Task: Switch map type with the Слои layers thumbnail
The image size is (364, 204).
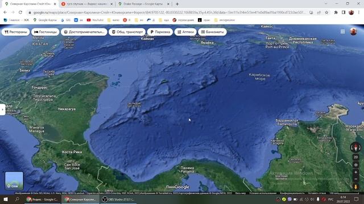Action: point(14,181)
